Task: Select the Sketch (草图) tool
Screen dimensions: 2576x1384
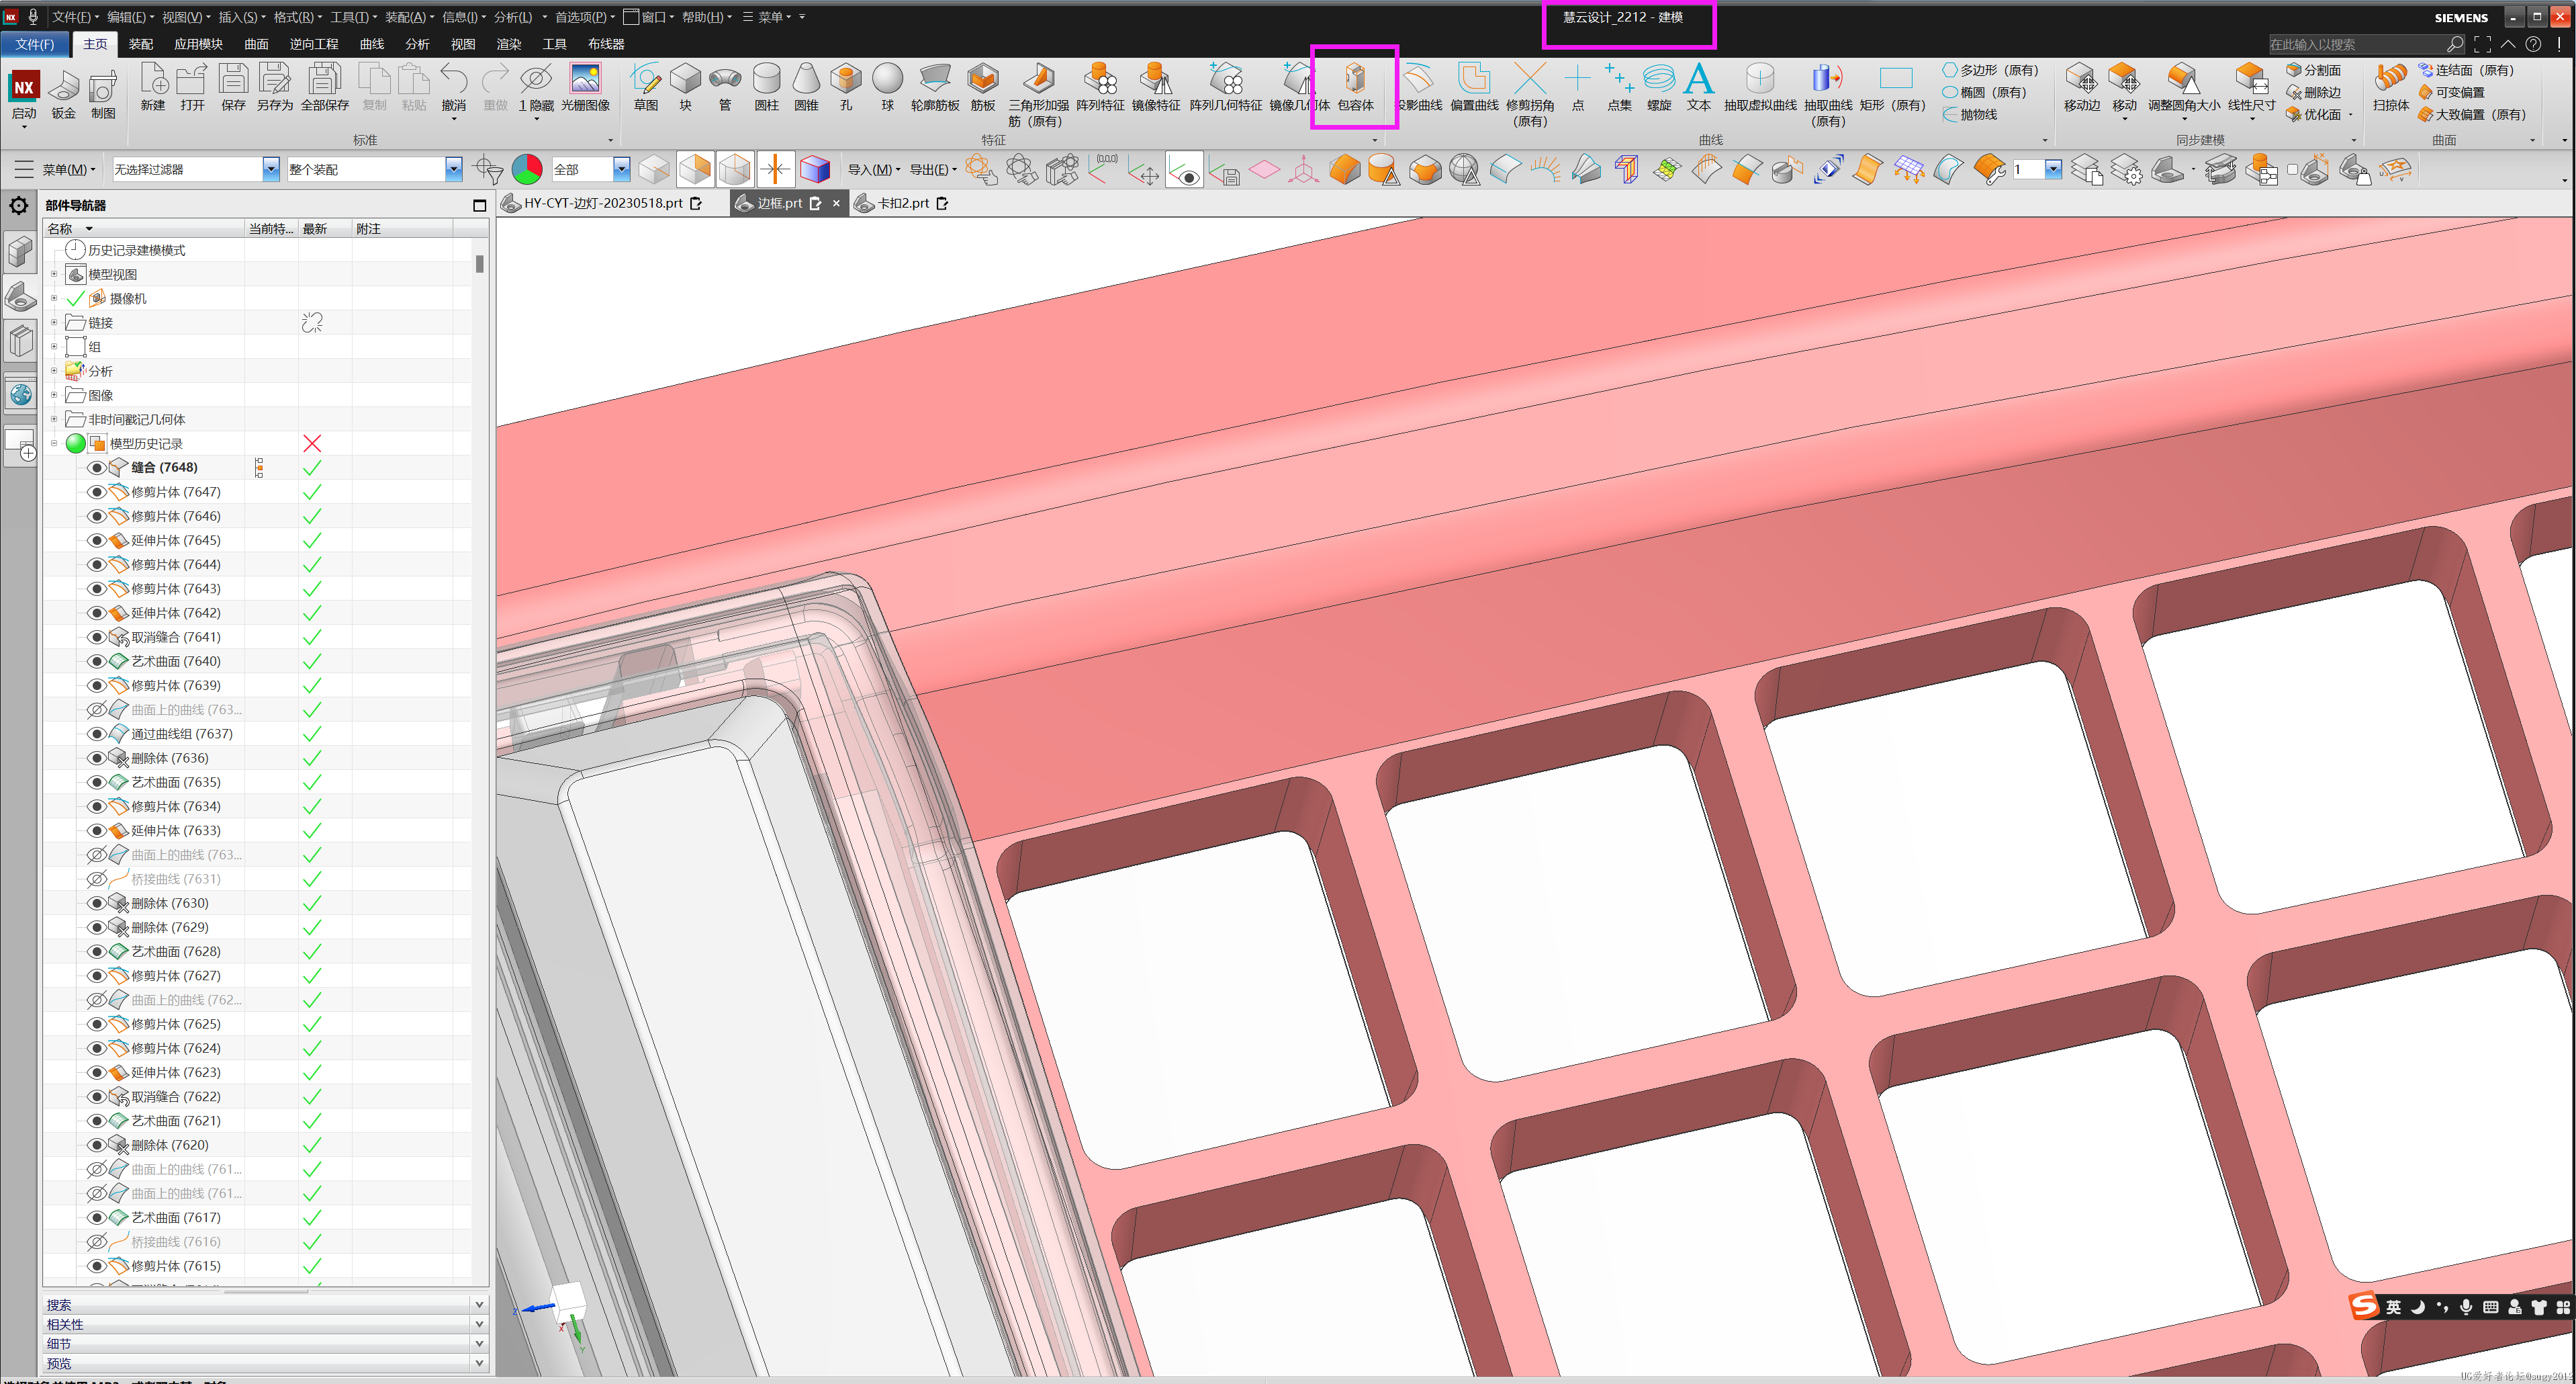Action: point(645,87)
